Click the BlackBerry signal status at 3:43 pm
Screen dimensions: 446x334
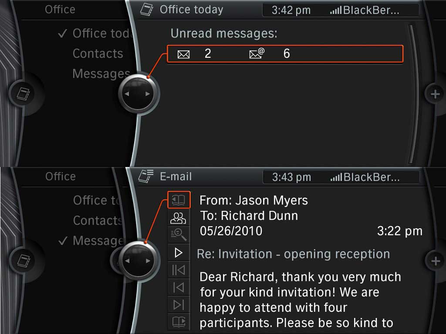coord(365,177)
